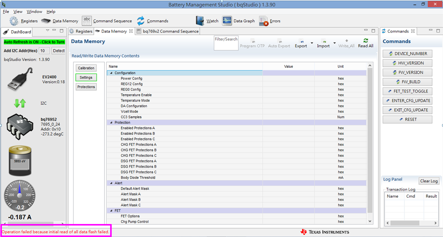Open the Help menu

coord(51,12)
